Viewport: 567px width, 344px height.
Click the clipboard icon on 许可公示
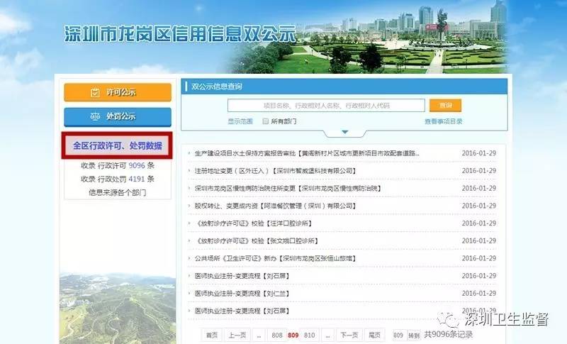[95, 93]
